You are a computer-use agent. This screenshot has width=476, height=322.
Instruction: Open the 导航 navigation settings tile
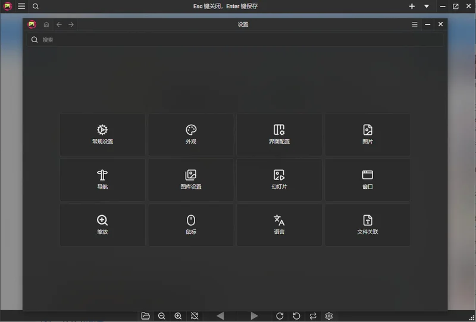[102, 180]
